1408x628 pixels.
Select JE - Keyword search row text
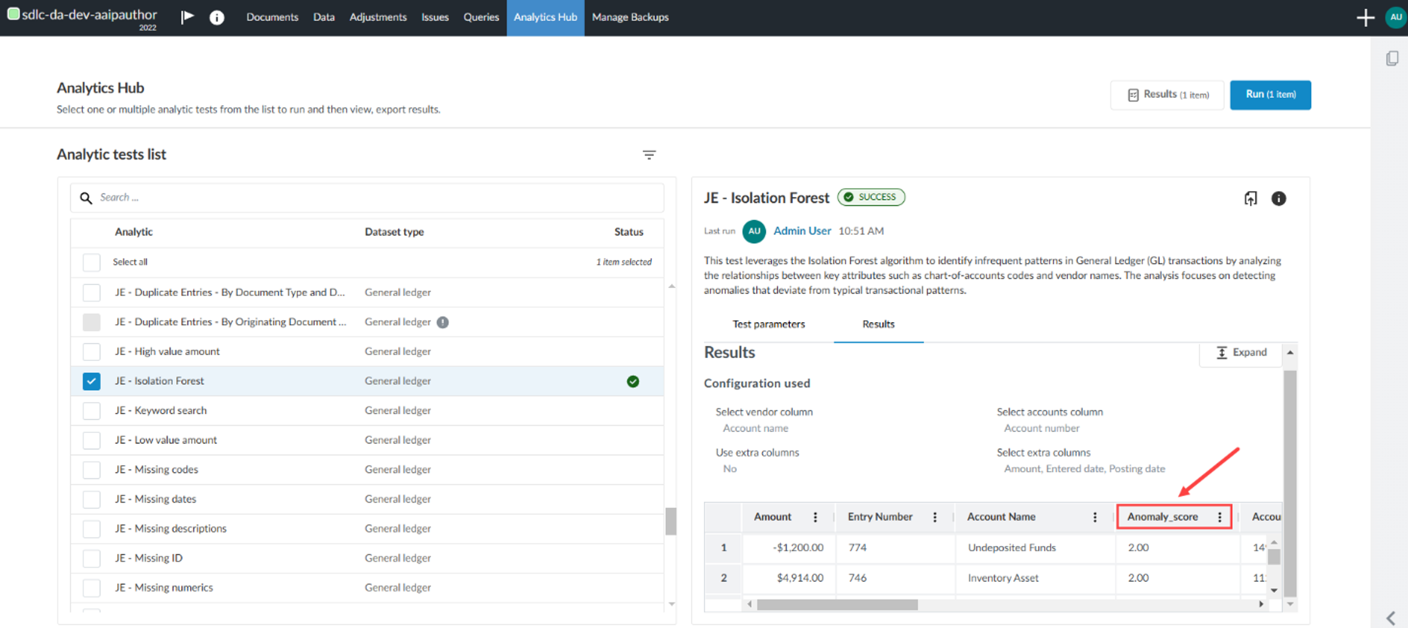[x=161, y=411]
